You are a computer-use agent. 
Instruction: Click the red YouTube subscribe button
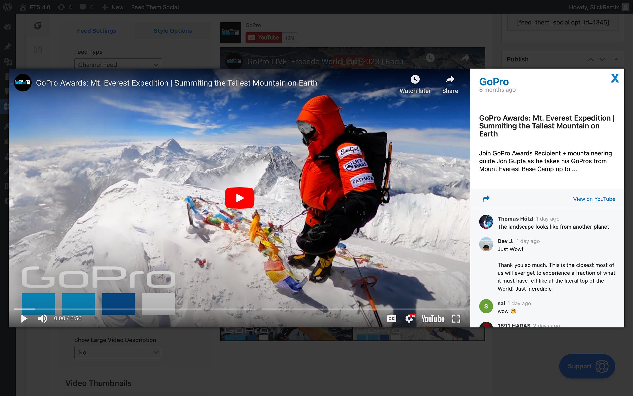(264, 38)
